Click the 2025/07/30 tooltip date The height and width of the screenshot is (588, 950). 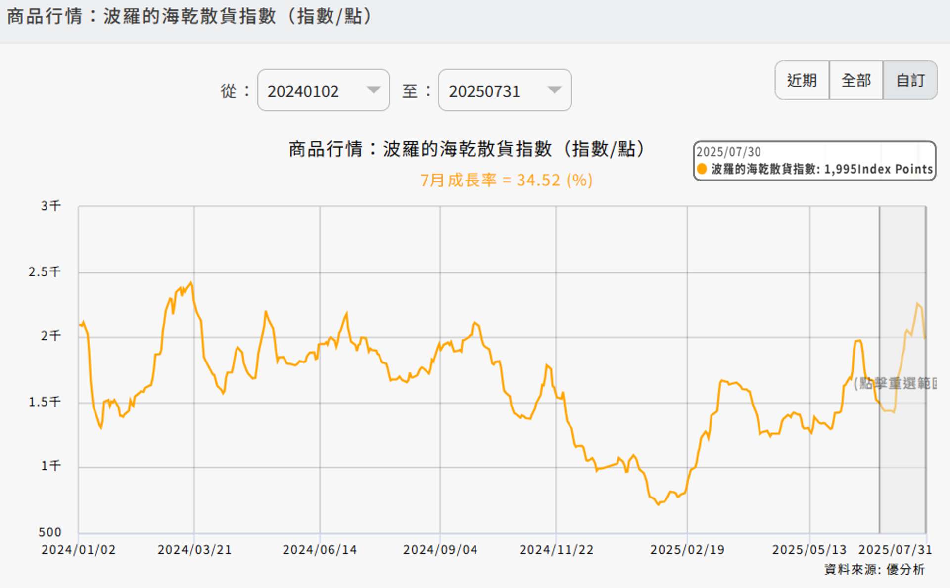[x=729, y=152]
